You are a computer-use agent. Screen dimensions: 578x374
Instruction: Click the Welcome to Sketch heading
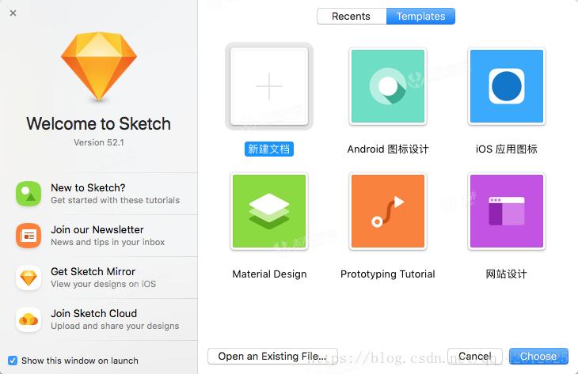tap(99, 123)
